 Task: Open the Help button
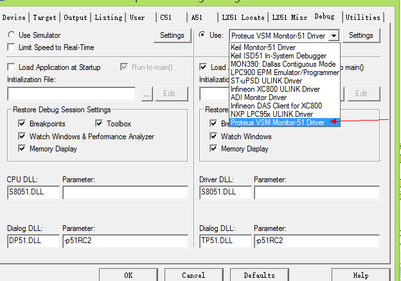[361, 275]
